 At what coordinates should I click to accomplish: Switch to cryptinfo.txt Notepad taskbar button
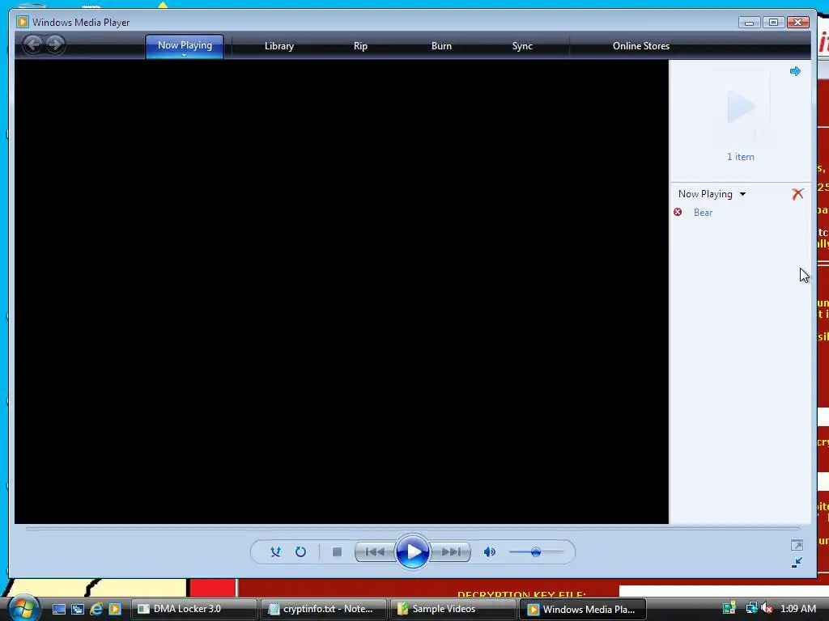click(324, 609)
